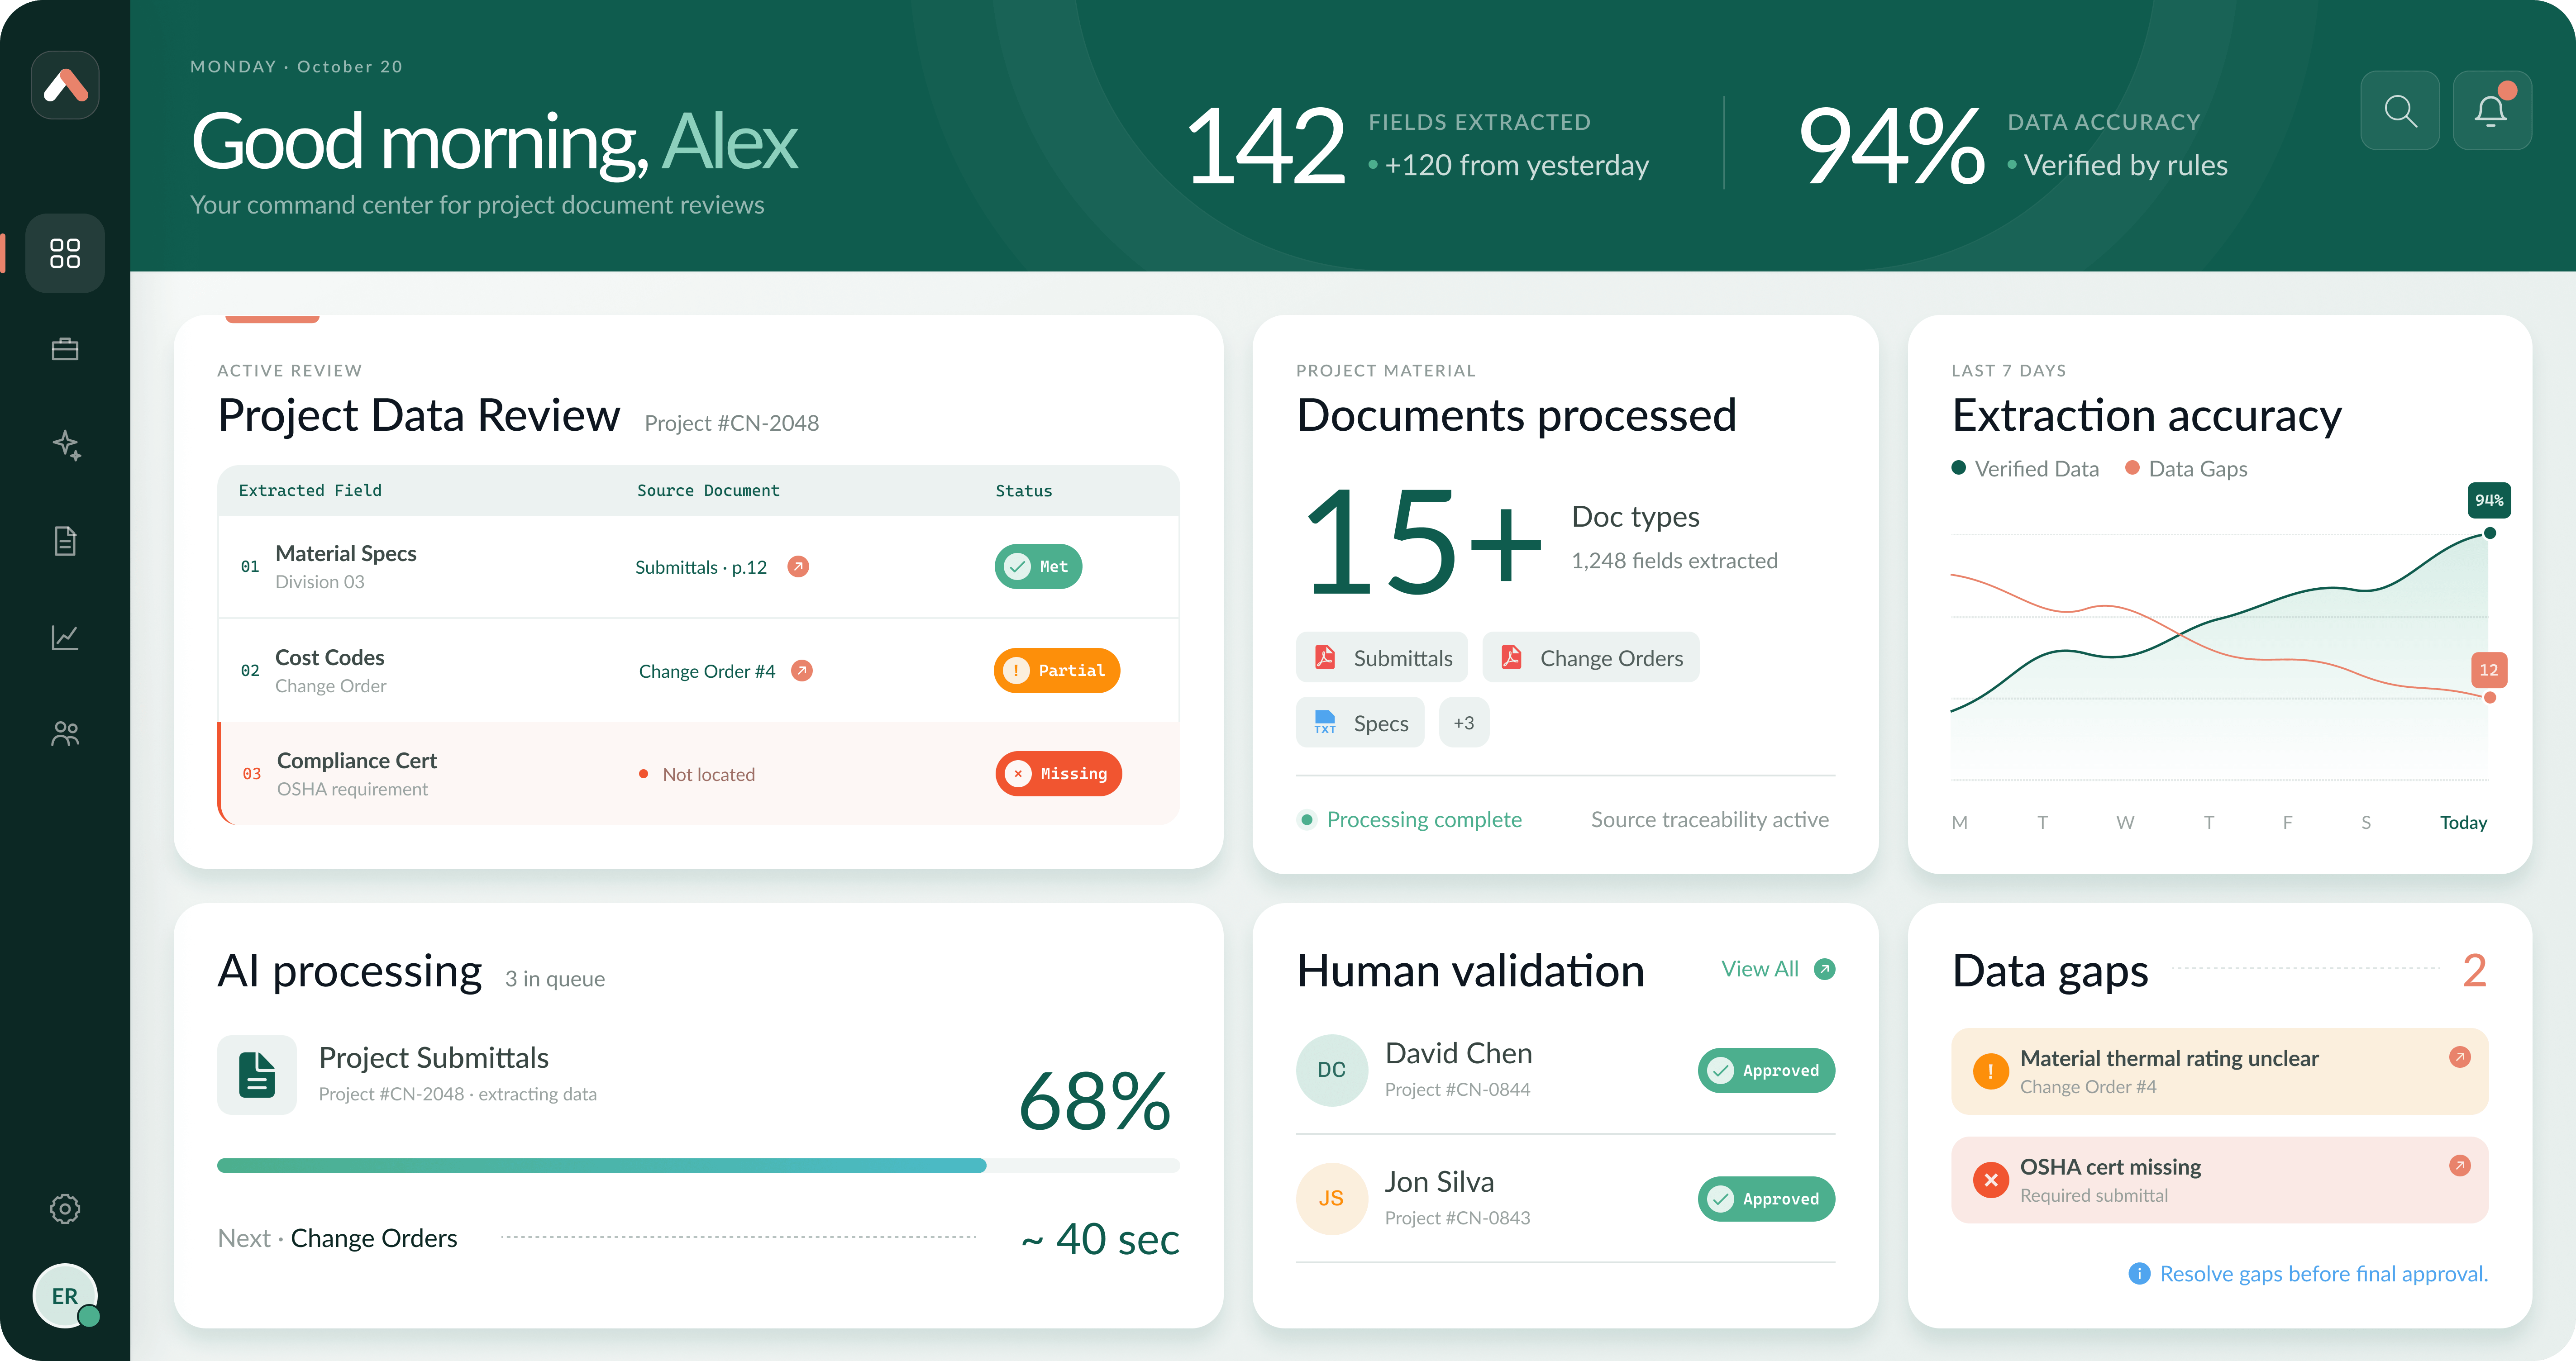Click the search magnifier button
The width and height of the screenshot is (2576, 1361).
pos(2400,110)
